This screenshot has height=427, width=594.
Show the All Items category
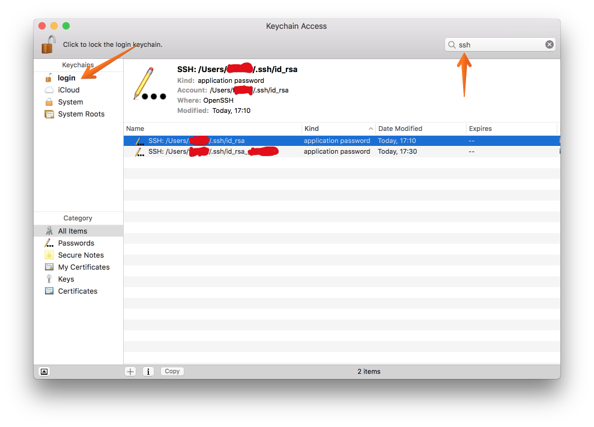[78, 231]
